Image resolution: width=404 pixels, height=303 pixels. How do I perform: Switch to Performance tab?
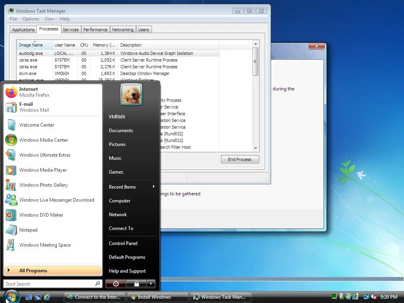(x=95, y=30)
